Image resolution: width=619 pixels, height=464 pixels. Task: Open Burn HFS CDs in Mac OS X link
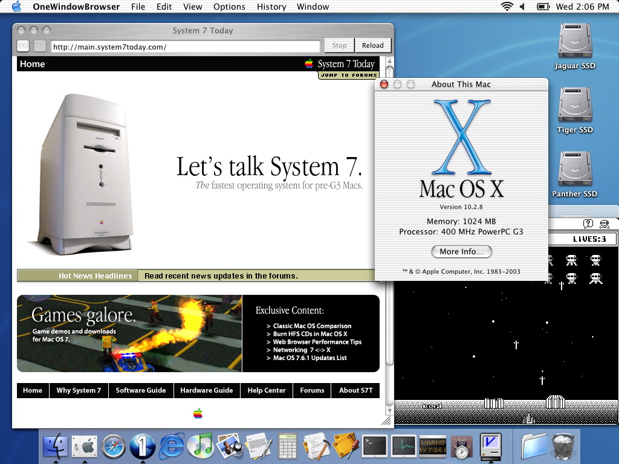pyautogui.click(x=310, y=333)
